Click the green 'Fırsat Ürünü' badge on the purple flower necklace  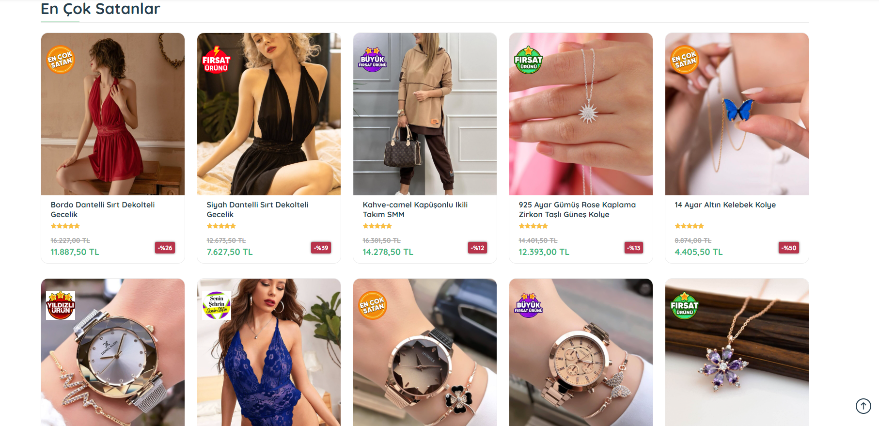point(684,305)
